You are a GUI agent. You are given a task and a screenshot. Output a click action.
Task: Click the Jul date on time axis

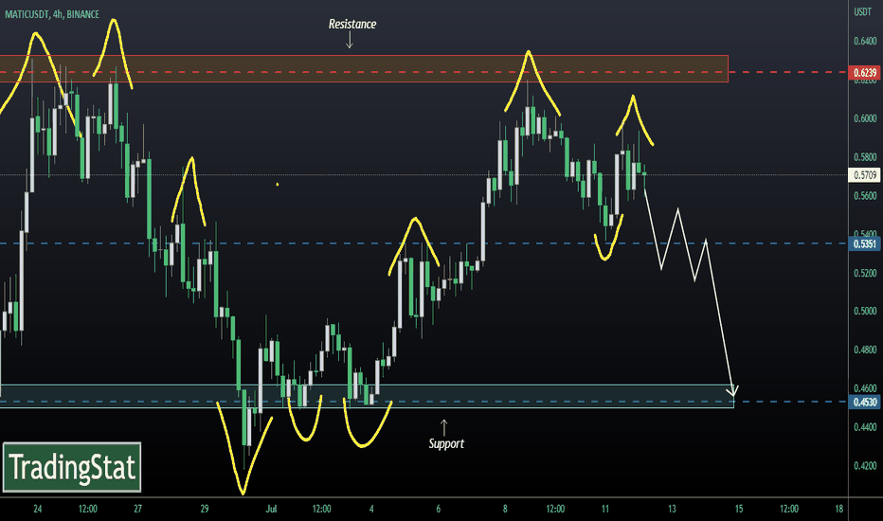coord(271,509)
